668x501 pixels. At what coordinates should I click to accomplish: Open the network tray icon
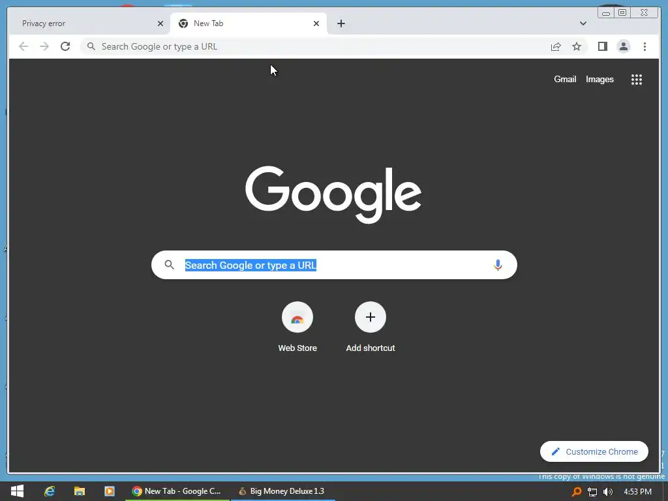coord(592,492)
